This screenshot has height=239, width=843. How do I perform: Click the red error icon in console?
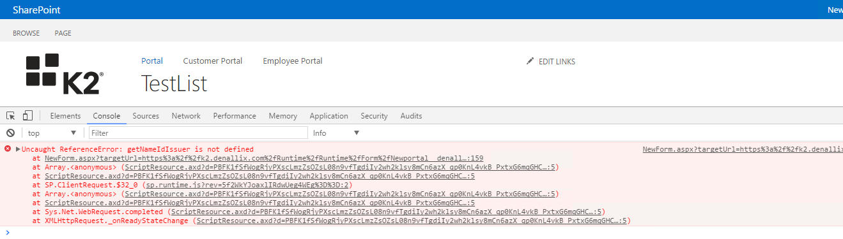click(8, 148)
